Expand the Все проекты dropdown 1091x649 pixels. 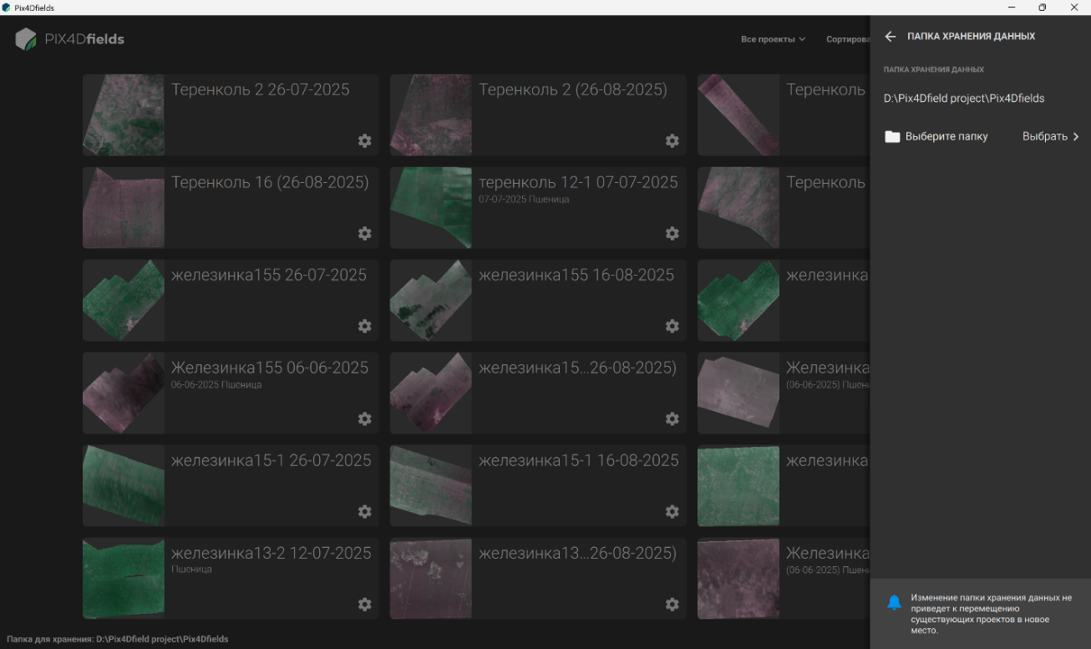(774, 39)
